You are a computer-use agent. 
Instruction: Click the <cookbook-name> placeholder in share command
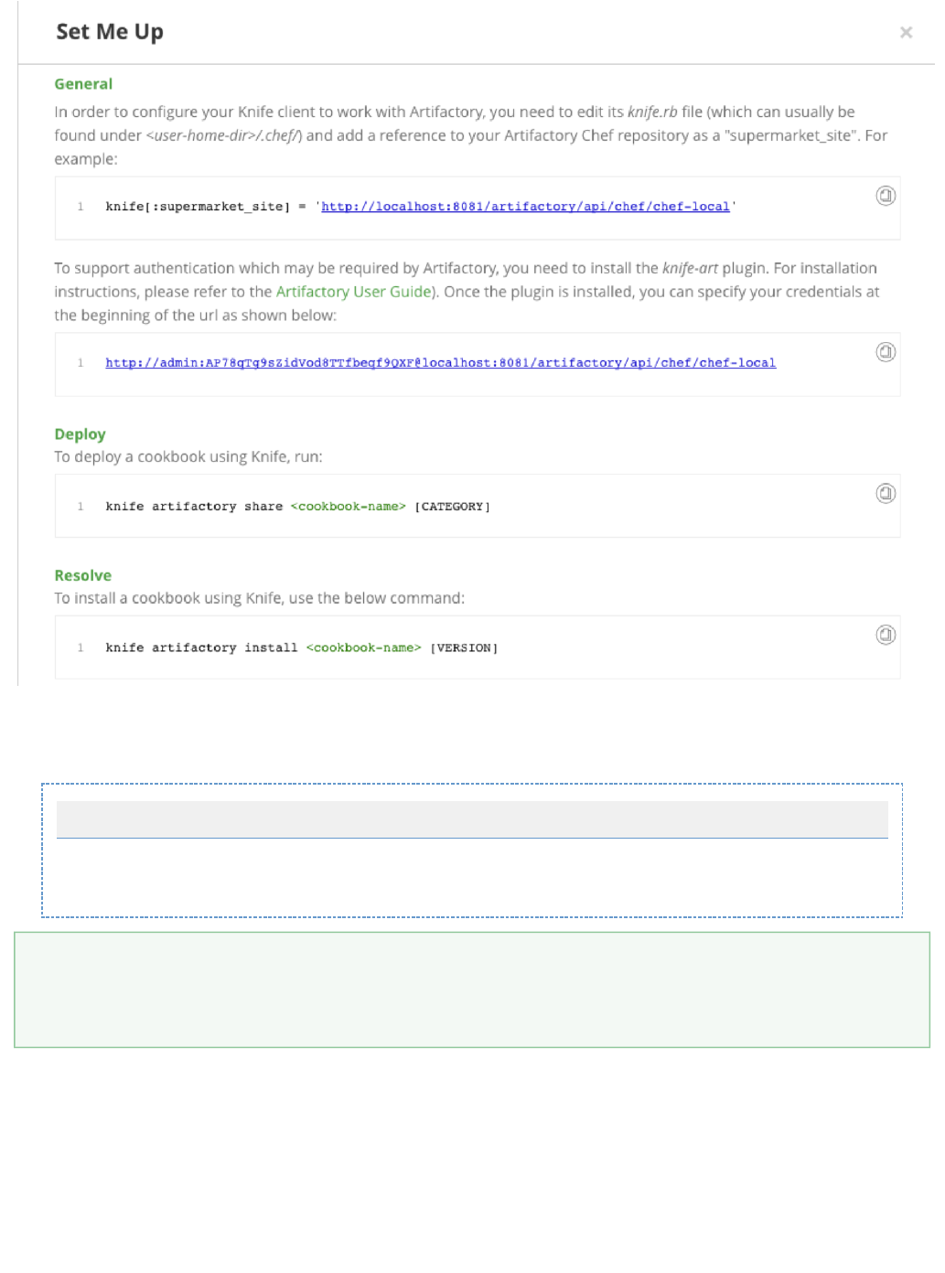(x=348, y=507)
